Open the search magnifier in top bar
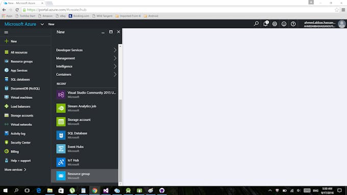 (x=256, y=23)
